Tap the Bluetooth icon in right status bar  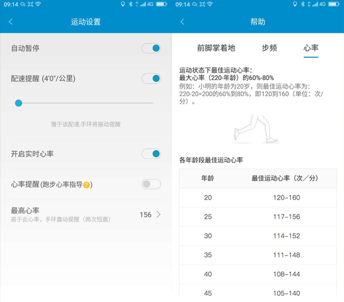[x=303, y=4]
